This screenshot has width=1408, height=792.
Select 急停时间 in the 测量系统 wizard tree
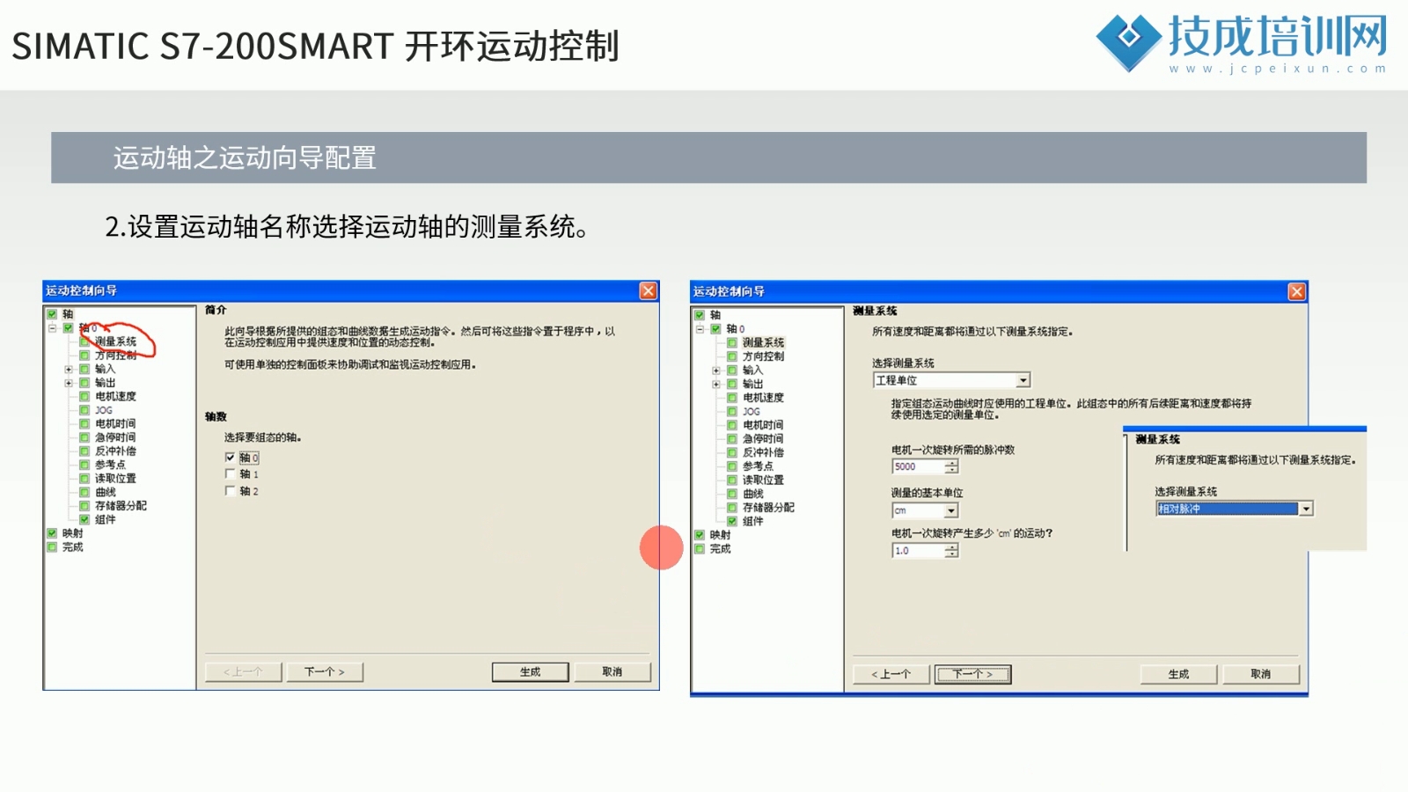point(763,438)
